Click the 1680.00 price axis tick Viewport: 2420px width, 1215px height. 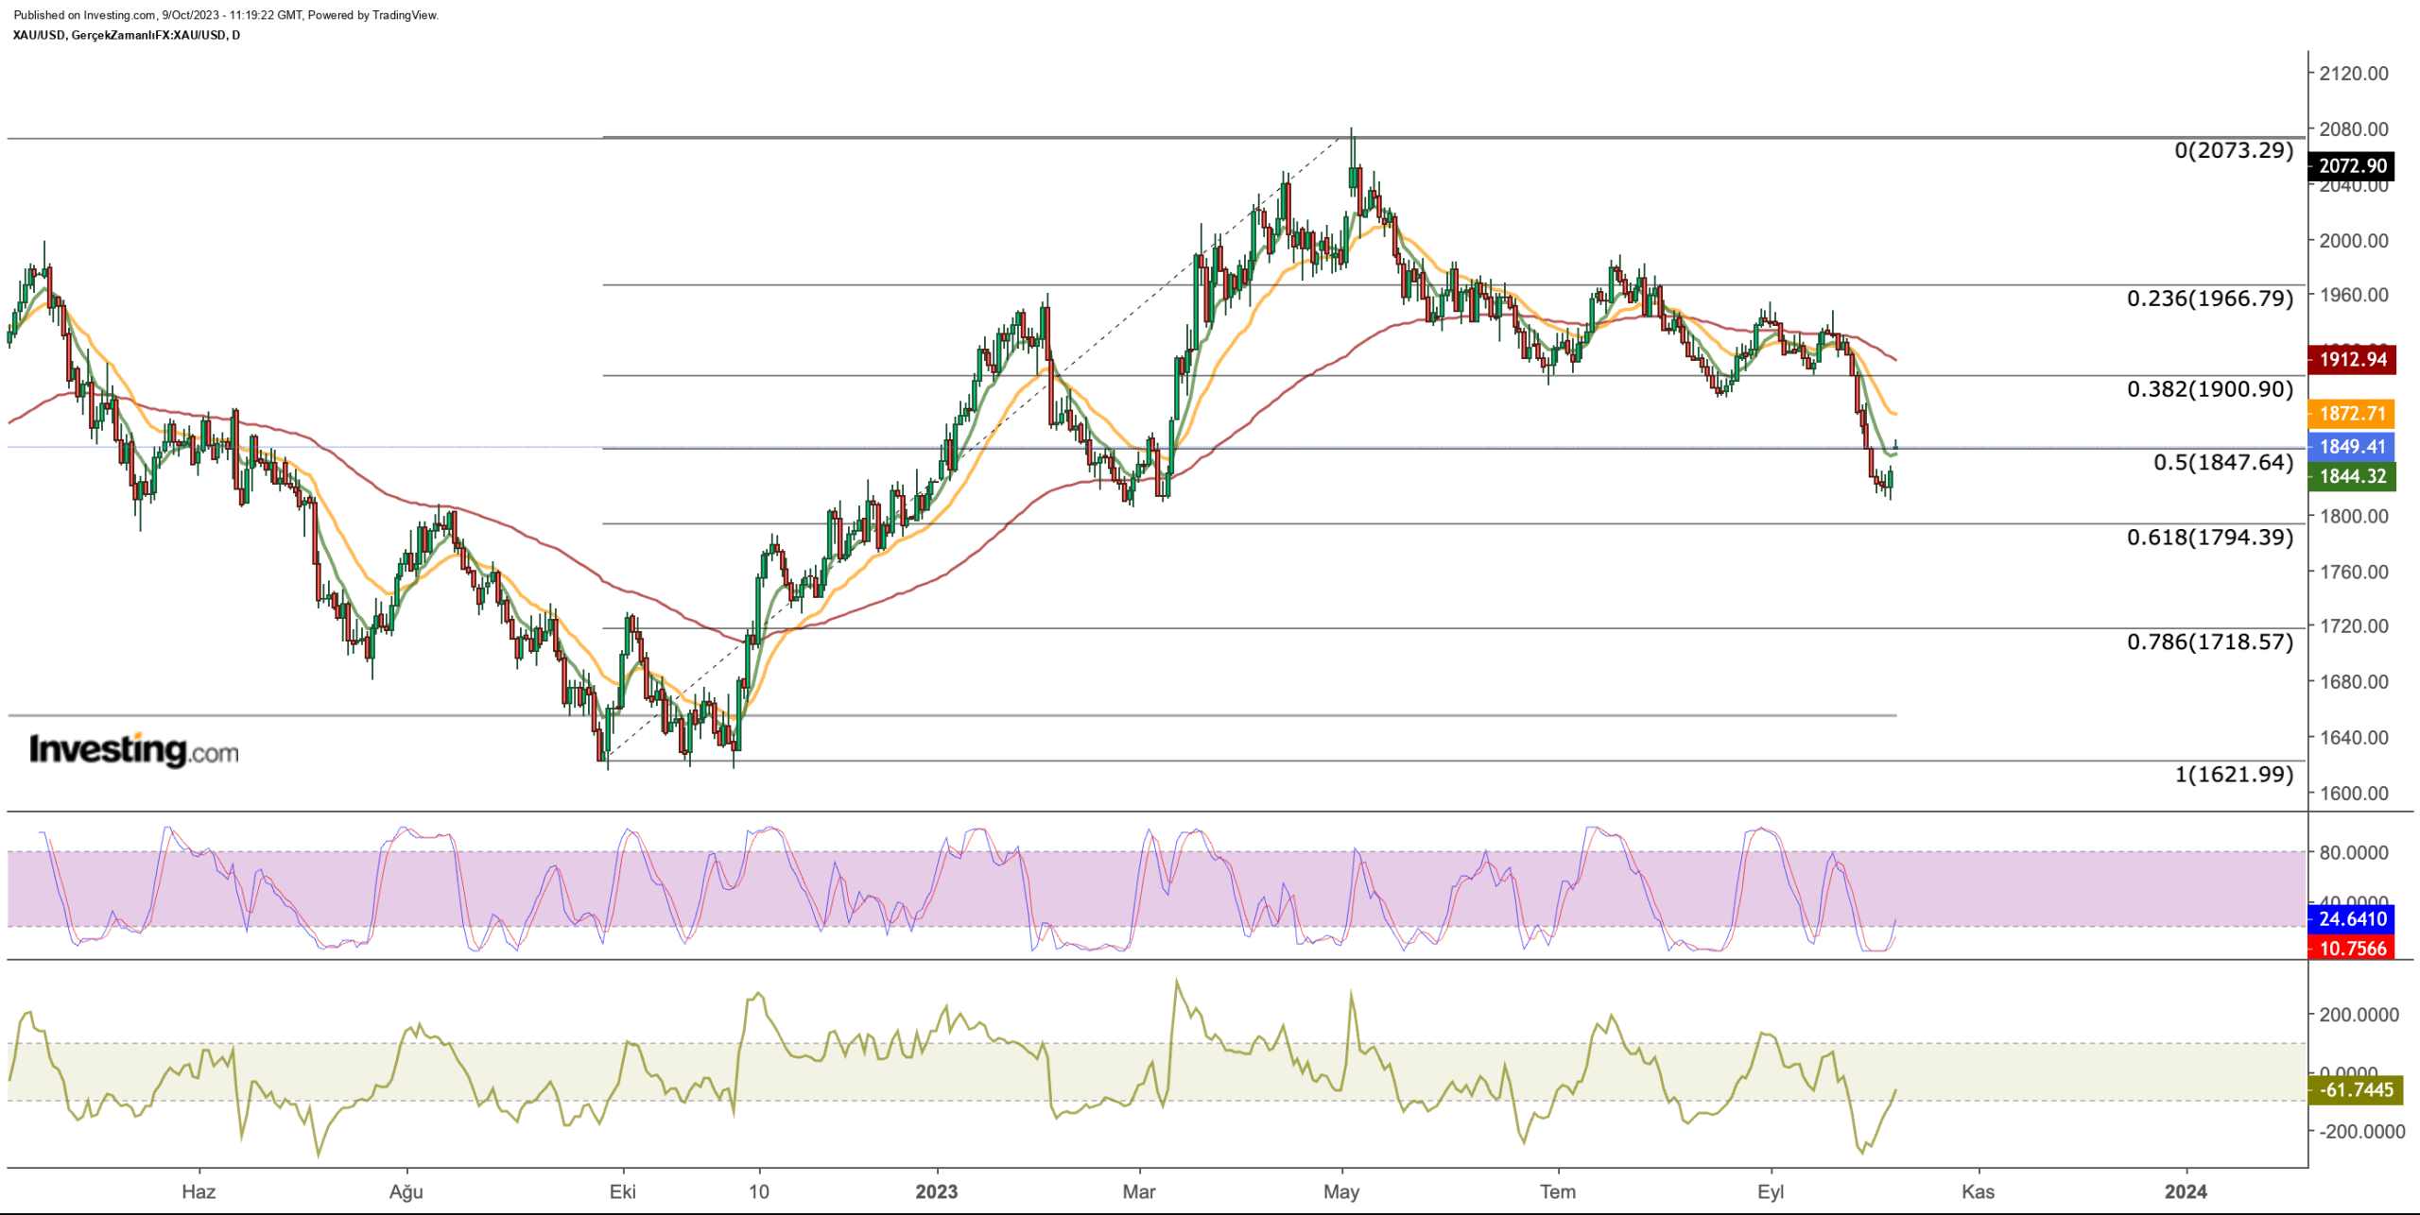coord(2354,682)
